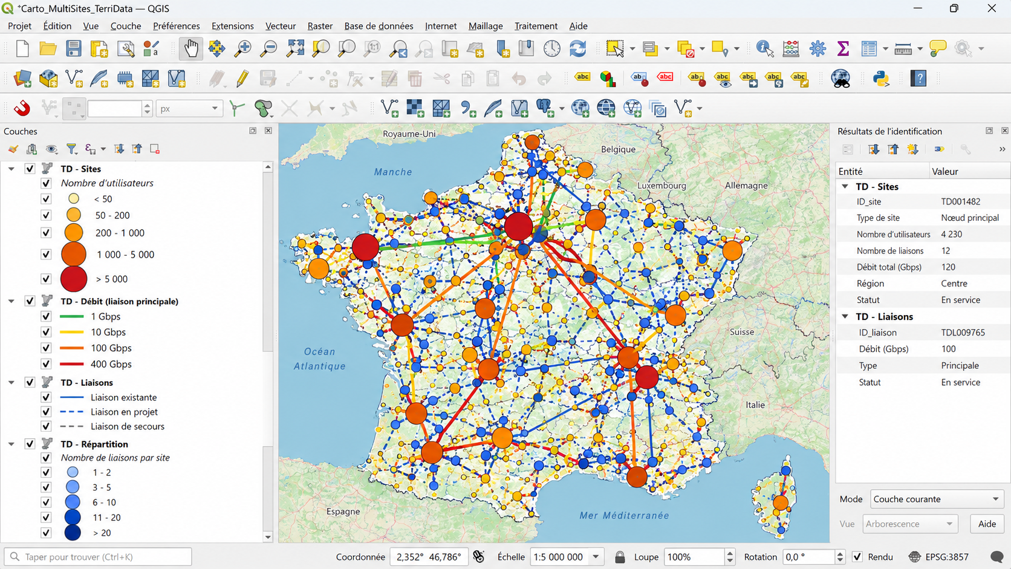The height and width of the screenshot is (569, 1011).
Task: Open a project with the folder icon
Action: coord(48,48)
